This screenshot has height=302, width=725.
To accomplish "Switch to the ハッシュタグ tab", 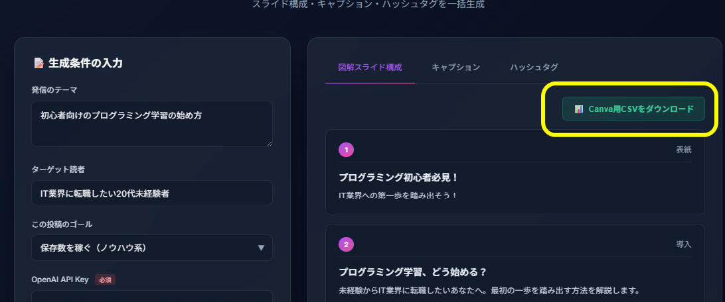I will coord(534,68).
